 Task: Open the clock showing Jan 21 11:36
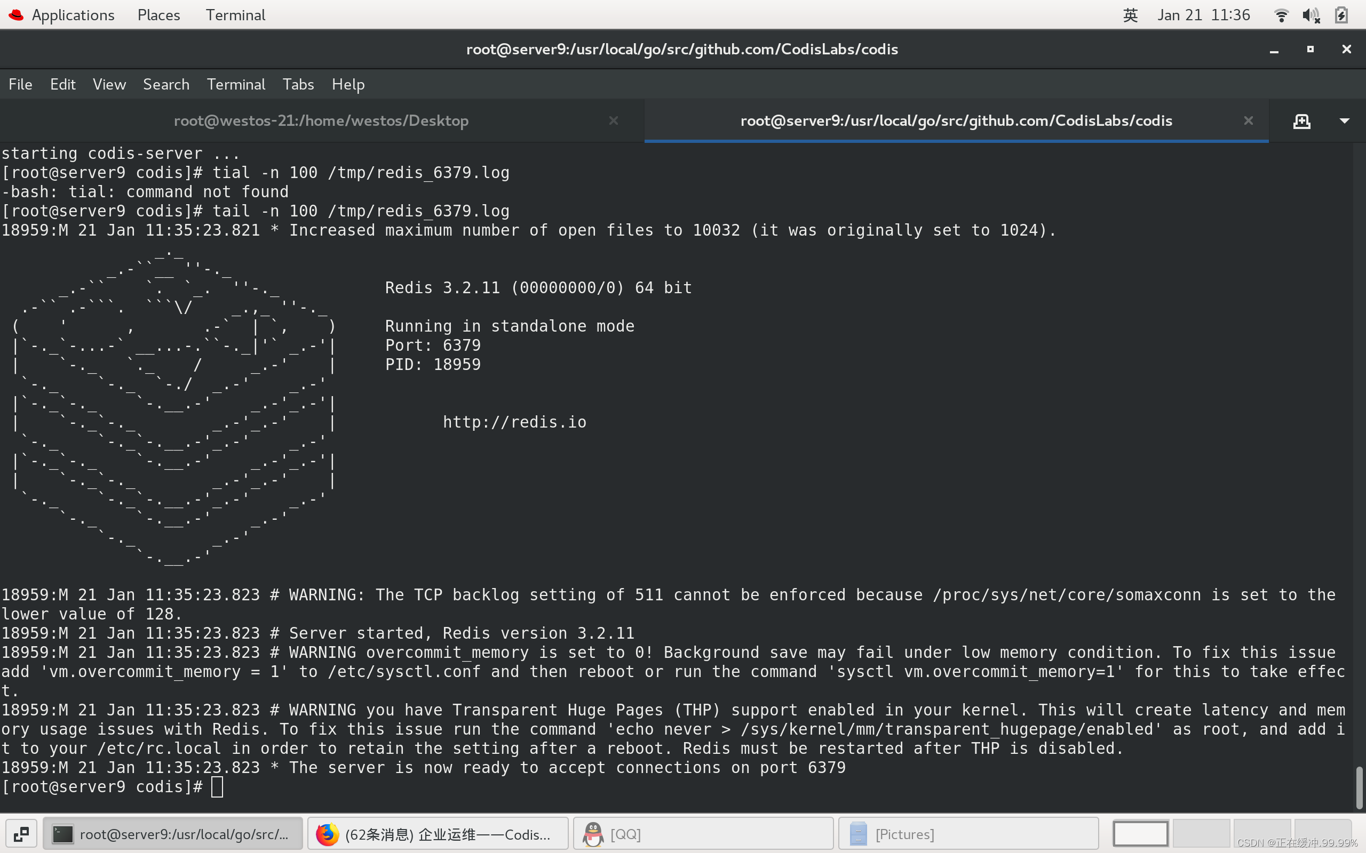[1203, 15]
